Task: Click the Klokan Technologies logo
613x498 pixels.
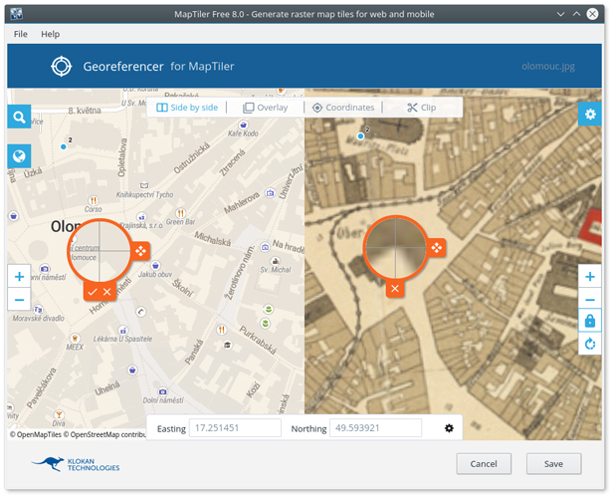Action: click(76, 464)
